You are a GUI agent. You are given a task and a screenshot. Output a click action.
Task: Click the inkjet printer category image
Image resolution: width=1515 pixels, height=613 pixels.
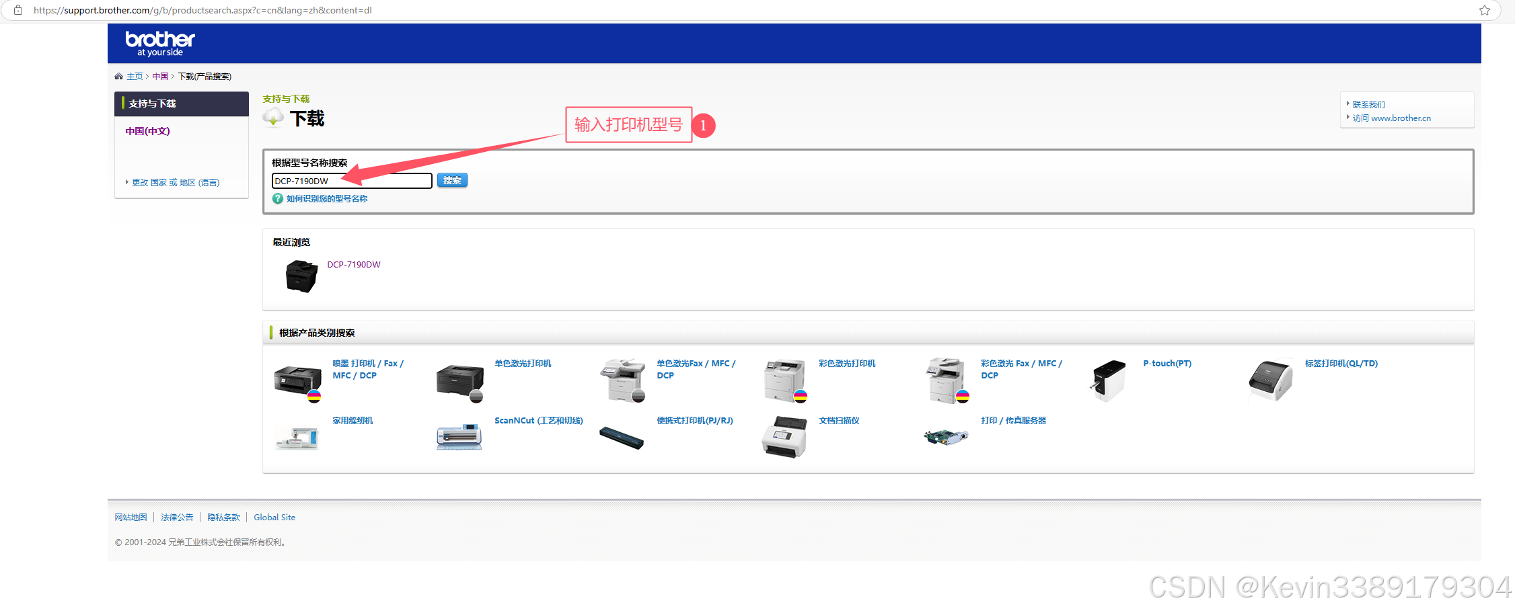pyautogui.click(x=298, y=383)
